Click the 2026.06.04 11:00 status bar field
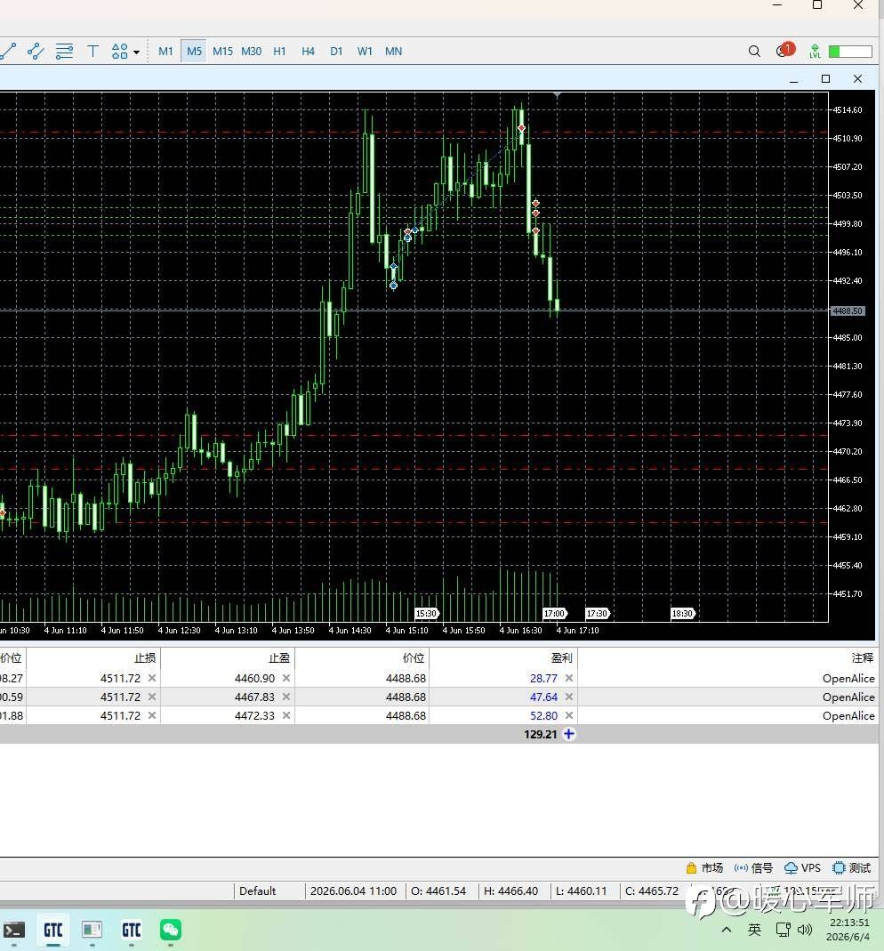 coord(353,891)
